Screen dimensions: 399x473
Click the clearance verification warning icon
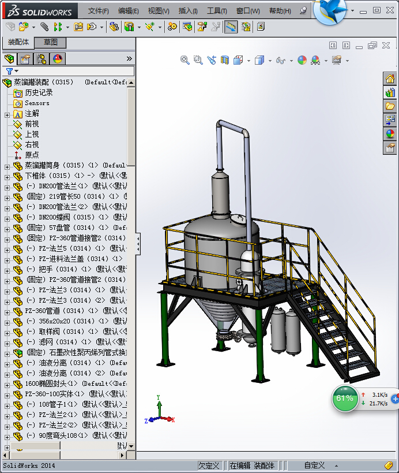tap(246, 27)
